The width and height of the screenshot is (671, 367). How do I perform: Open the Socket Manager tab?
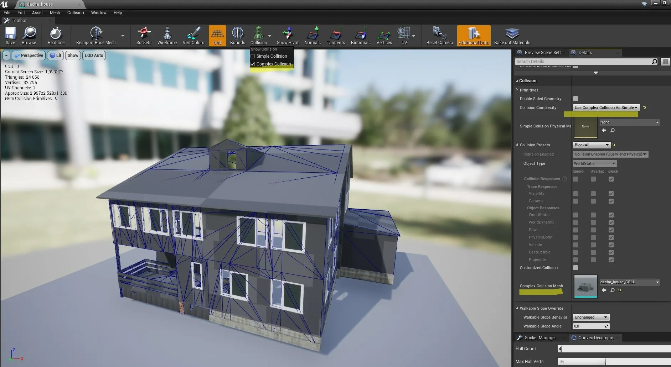point(540,338)
